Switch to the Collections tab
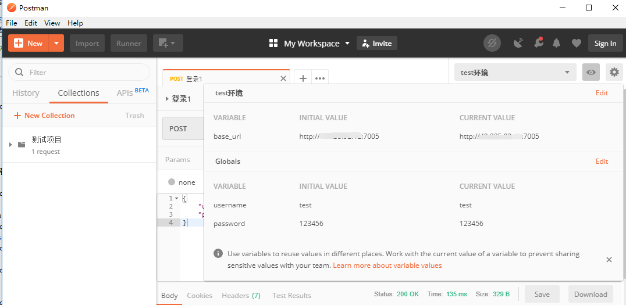The image size is (626, 305). tap(79, 93)
